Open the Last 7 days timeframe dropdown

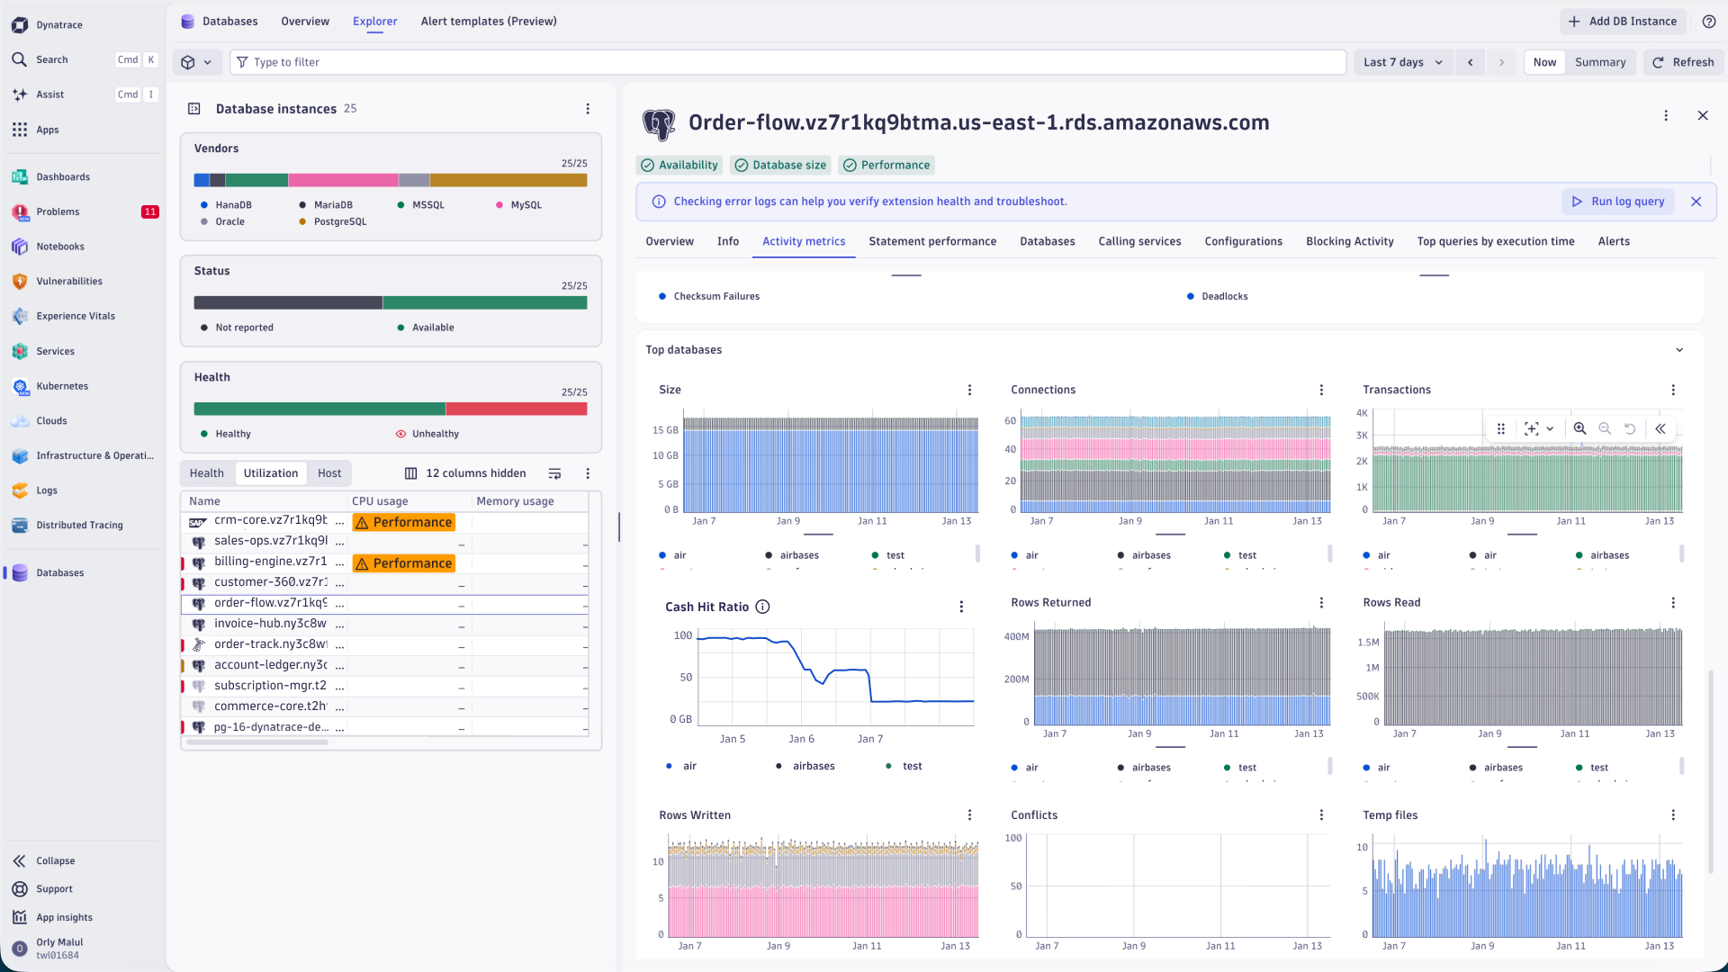1403,62
